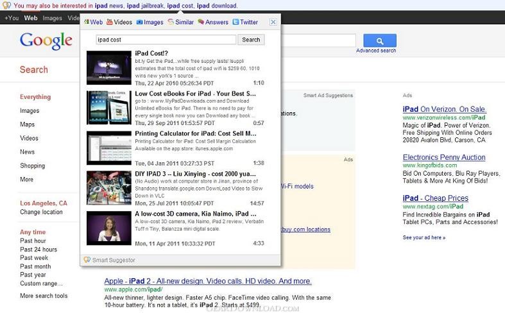Open 'Low Cost eBooks For iPad' thumbnail
Image resolution: width=505 pixels, height=313 pixels.
pos(109,108)
